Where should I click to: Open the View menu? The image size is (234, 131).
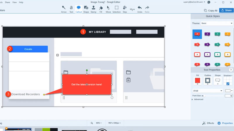pos(13,2)
